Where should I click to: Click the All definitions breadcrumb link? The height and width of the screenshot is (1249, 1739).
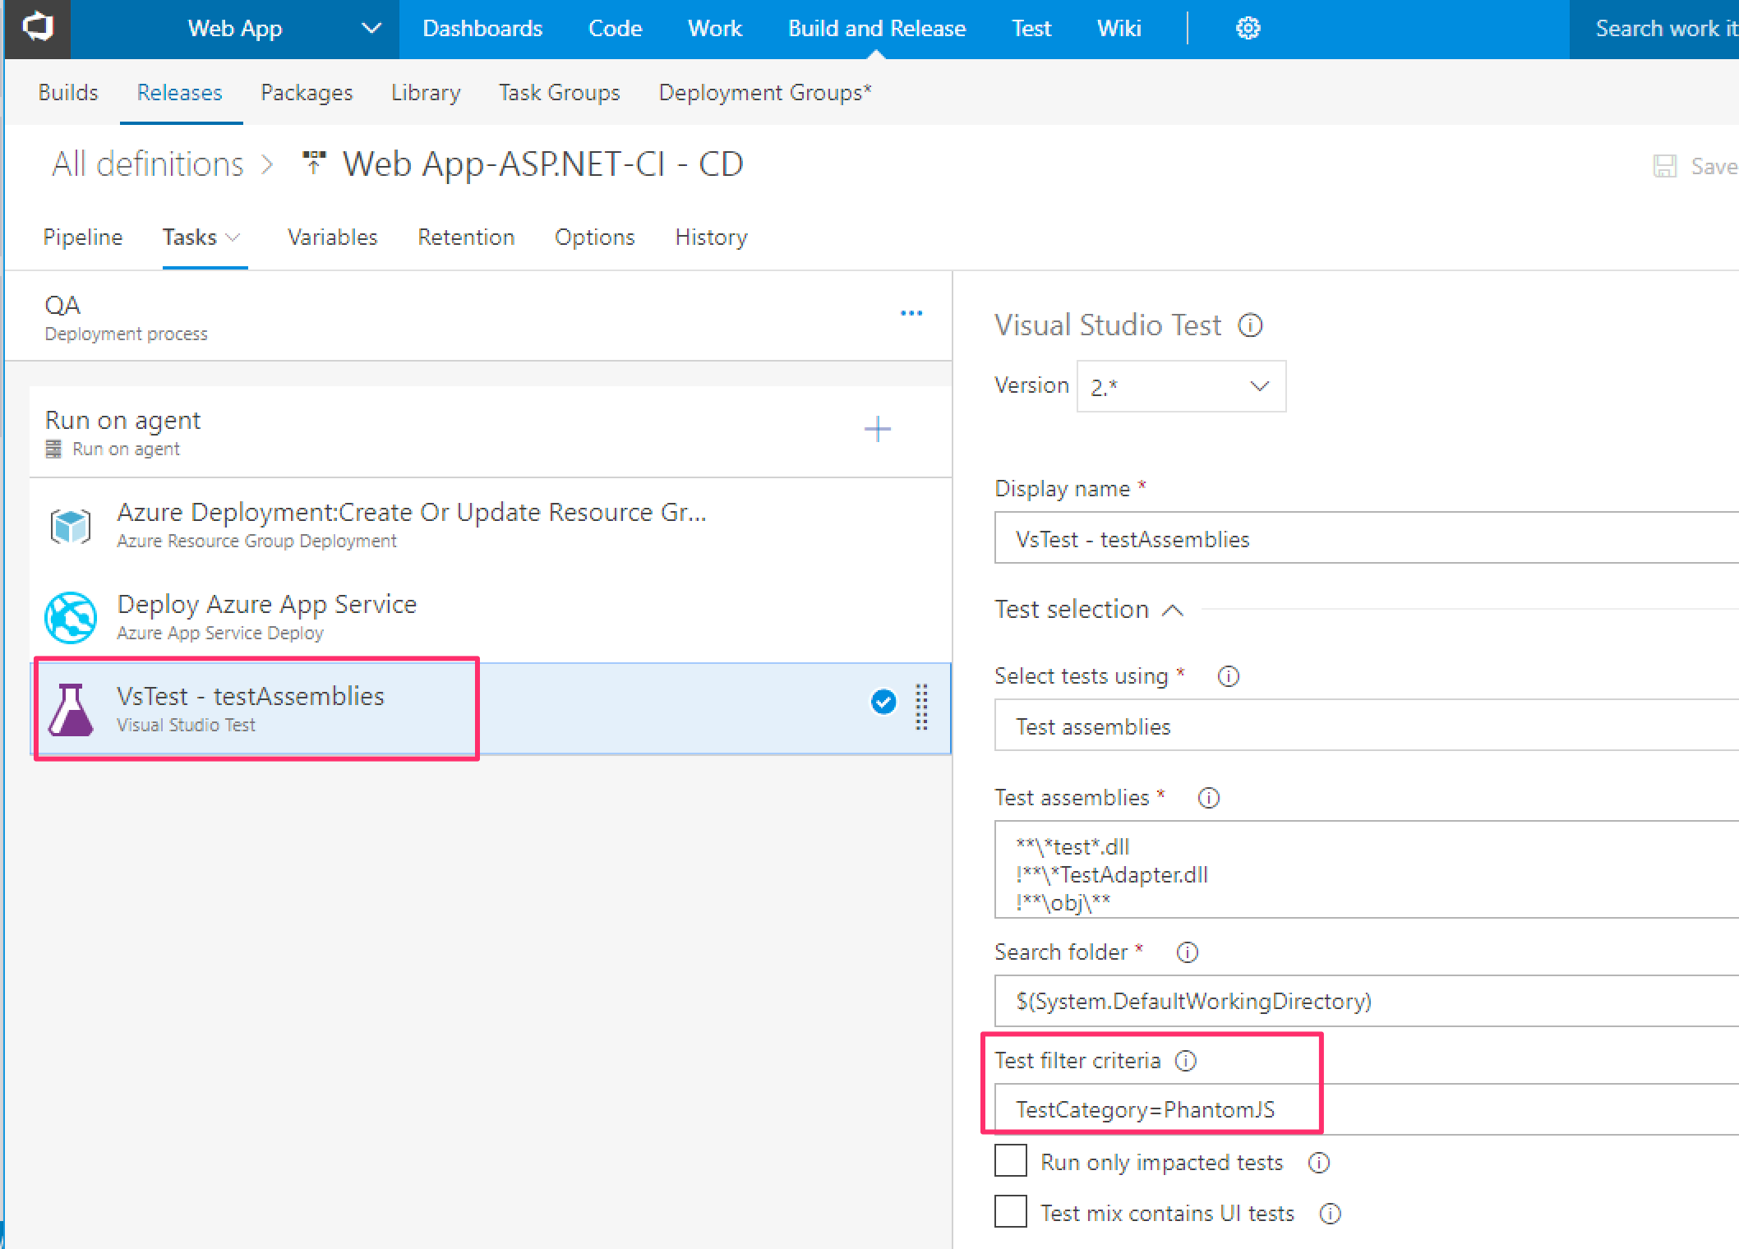[148, 164]
